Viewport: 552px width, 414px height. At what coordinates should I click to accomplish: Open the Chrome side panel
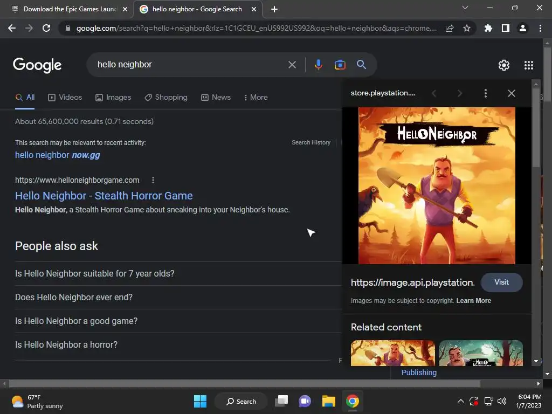click(506, 28)
